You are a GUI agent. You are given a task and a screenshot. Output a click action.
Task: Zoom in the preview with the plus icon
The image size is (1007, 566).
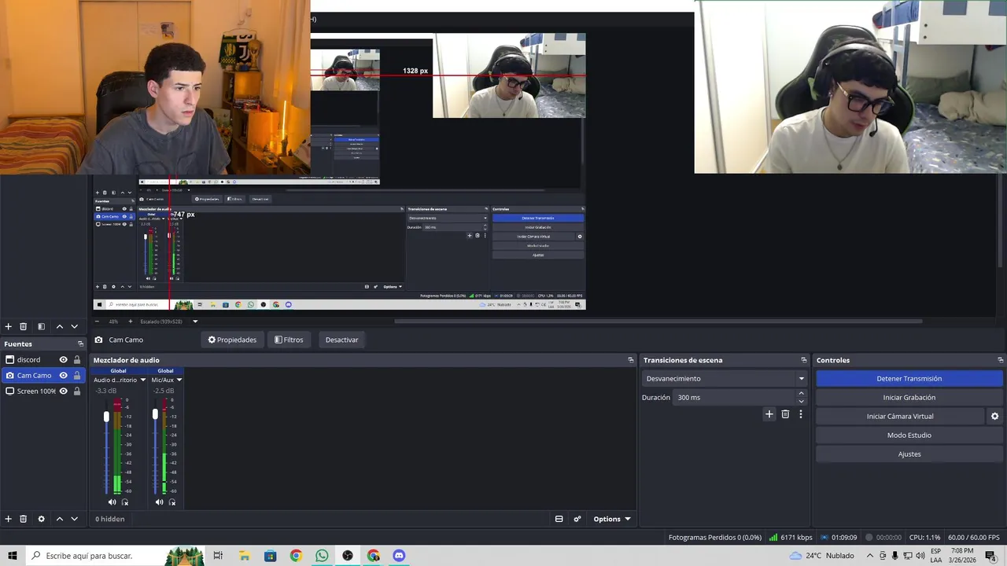pyautogui.click(x=131, y=322)
